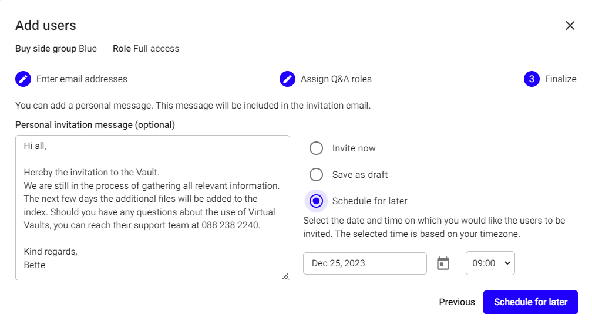Viewport: 592px width, 328px height.
Task: Open the 09:00 time dropdown
Action: [x=490, y=263]
